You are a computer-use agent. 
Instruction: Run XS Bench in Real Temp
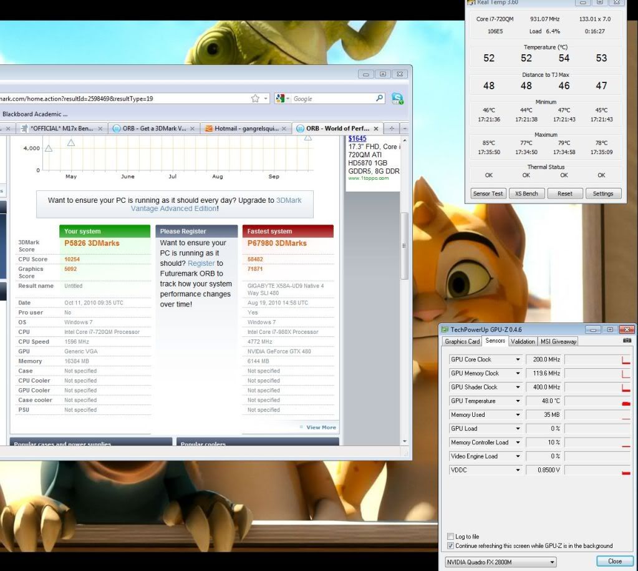point(526,193)
